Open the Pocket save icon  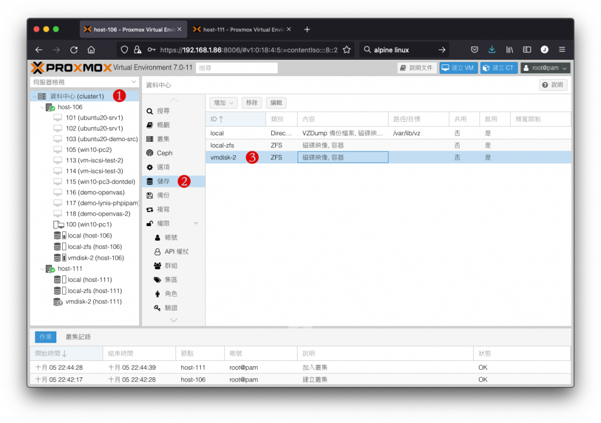(x=474, y=50)
